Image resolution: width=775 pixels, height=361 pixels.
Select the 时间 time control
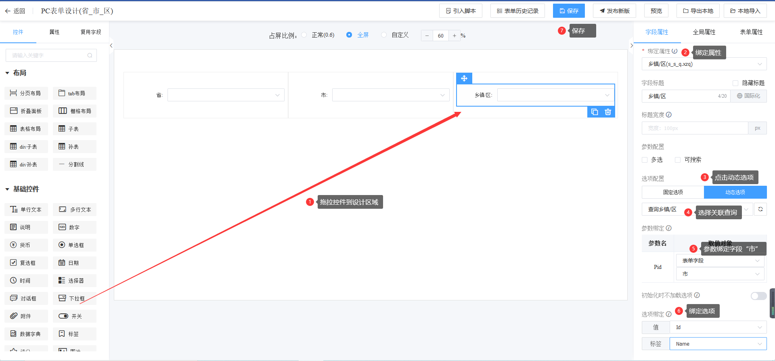pyautogui.click(x=26, y=281)
